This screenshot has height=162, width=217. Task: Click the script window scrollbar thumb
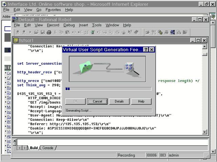[x=204, y=54]
